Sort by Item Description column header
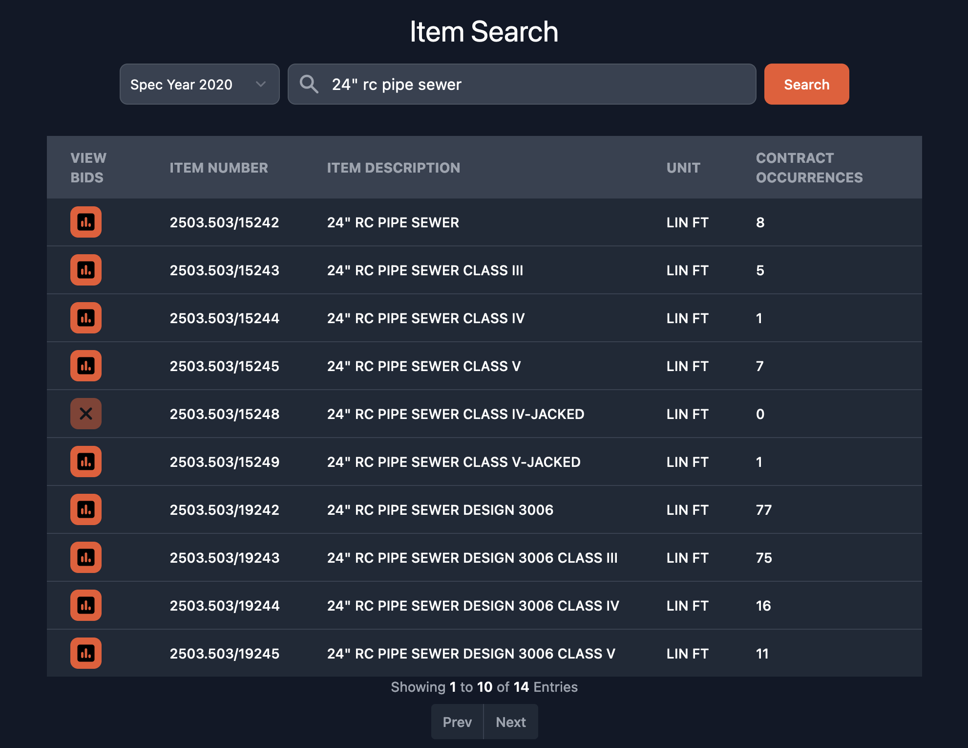 point(393,168)
